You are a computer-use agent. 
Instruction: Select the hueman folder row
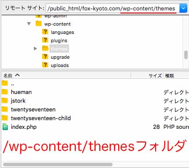(x=95, y=92)
